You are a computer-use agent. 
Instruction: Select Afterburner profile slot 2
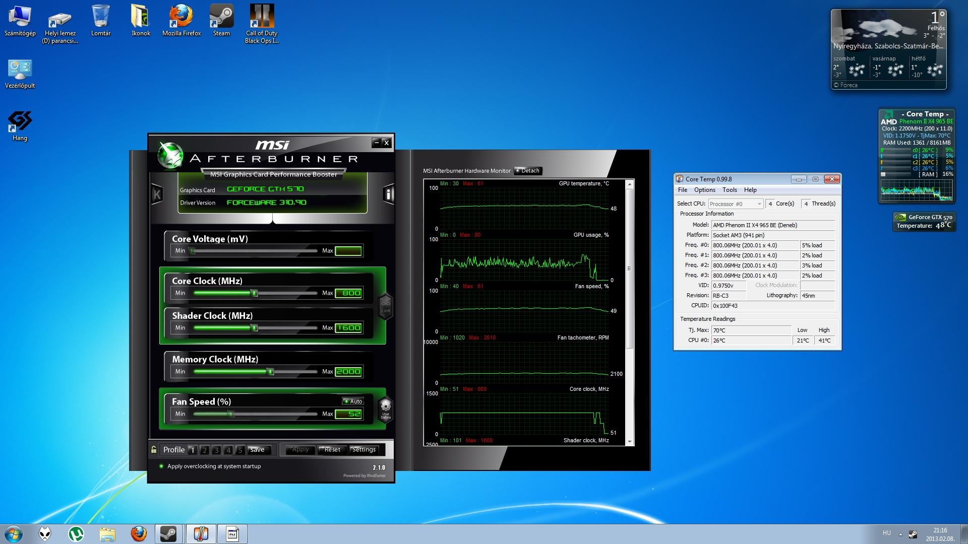point(204,450)
